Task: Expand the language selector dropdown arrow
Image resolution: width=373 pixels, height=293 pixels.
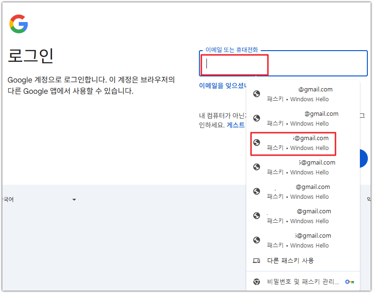Action: [x=74, y=200]
